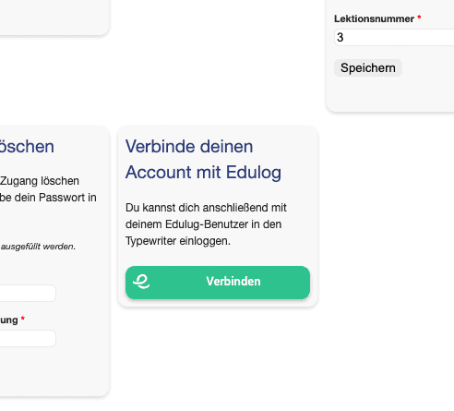Click the partially visible 'löschen' card heading

point(27,146)
